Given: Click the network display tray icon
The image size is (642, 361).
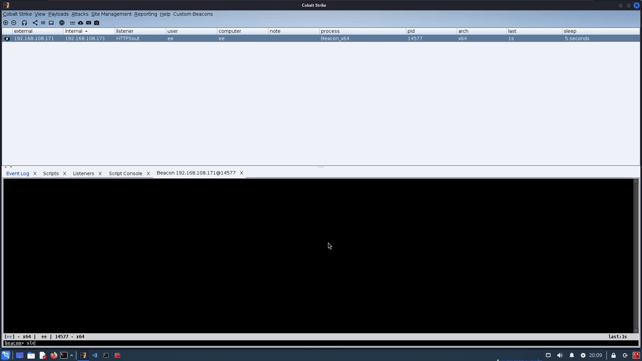Looking at the screenshot, I should [x=548, y=355].
